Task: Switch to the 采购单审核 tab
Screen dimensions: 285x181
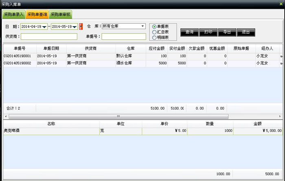Action: (61, 15)
